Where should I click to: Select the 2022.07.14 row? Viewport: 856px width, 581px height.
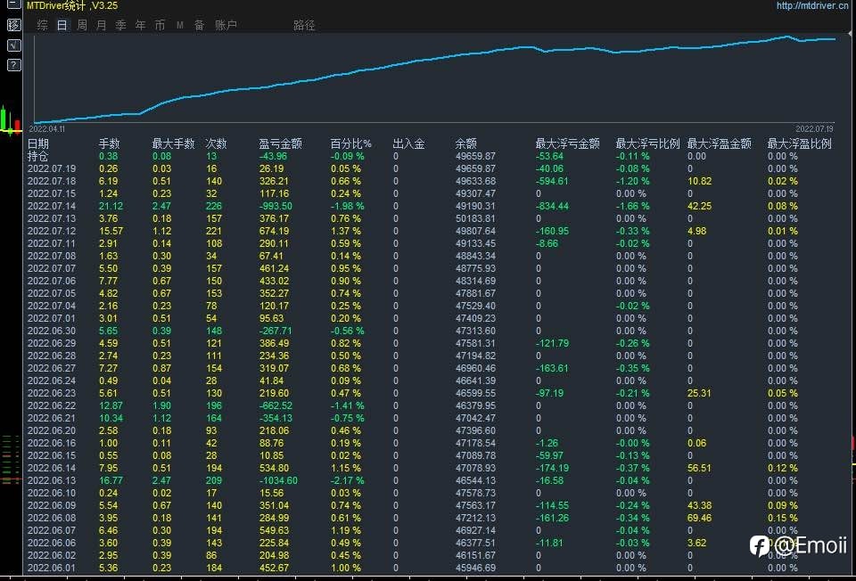coord(430,206)
